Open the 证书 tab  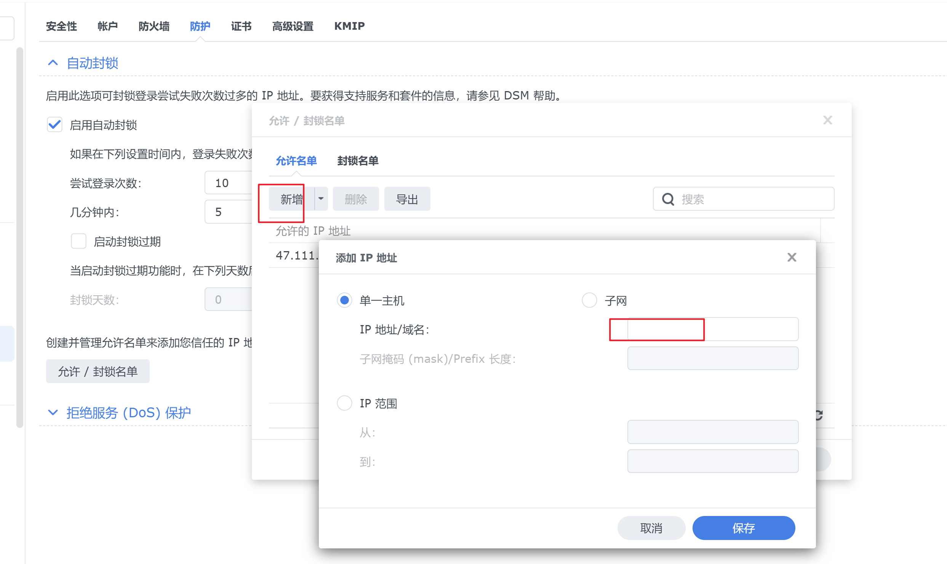pos(241,26)
